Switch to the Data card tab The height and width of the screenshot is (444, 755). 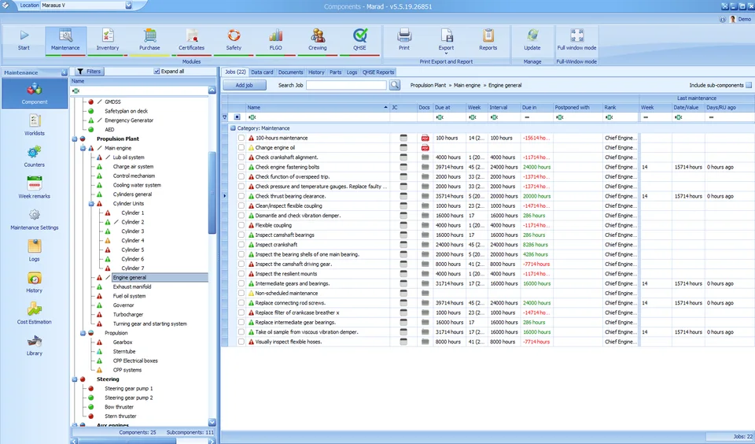coord(262,72)
